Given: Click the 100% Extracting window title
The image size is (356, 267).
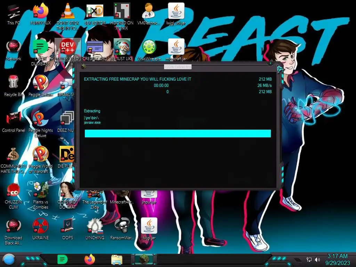Looking at the screenshot, I should (x=178, y=67).
